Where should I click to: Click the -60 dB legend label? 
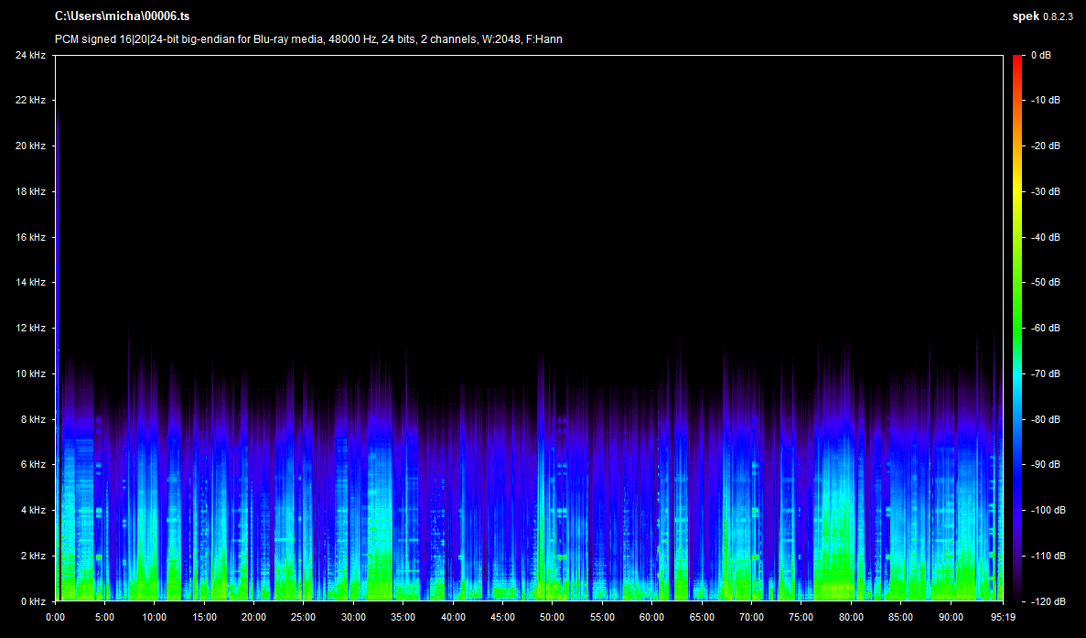(1044, 328)
